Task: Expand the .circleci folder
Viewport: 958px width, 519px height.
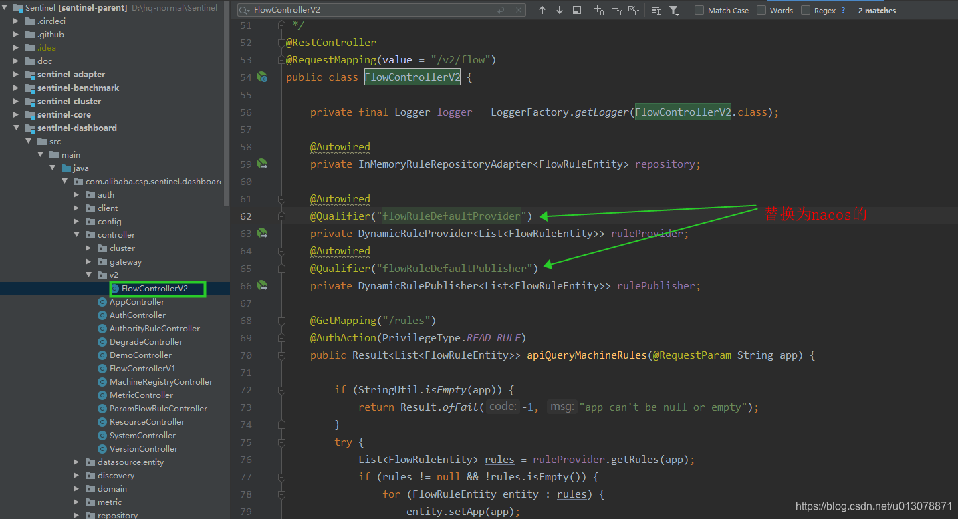Action: pos(17,21)
